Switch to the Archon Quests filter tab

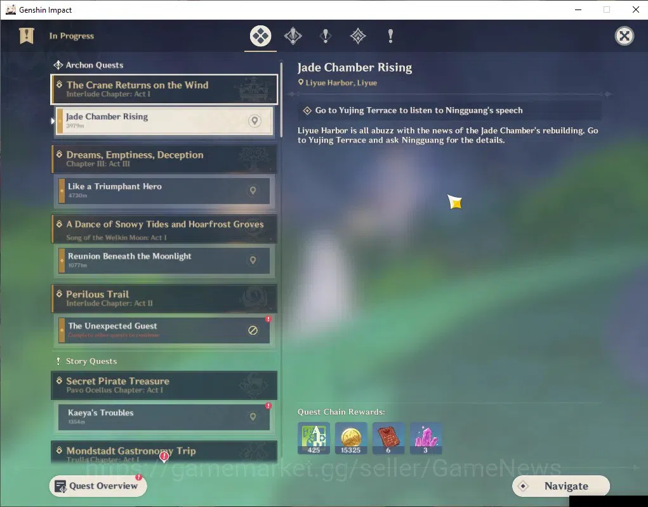pos(293,36)
